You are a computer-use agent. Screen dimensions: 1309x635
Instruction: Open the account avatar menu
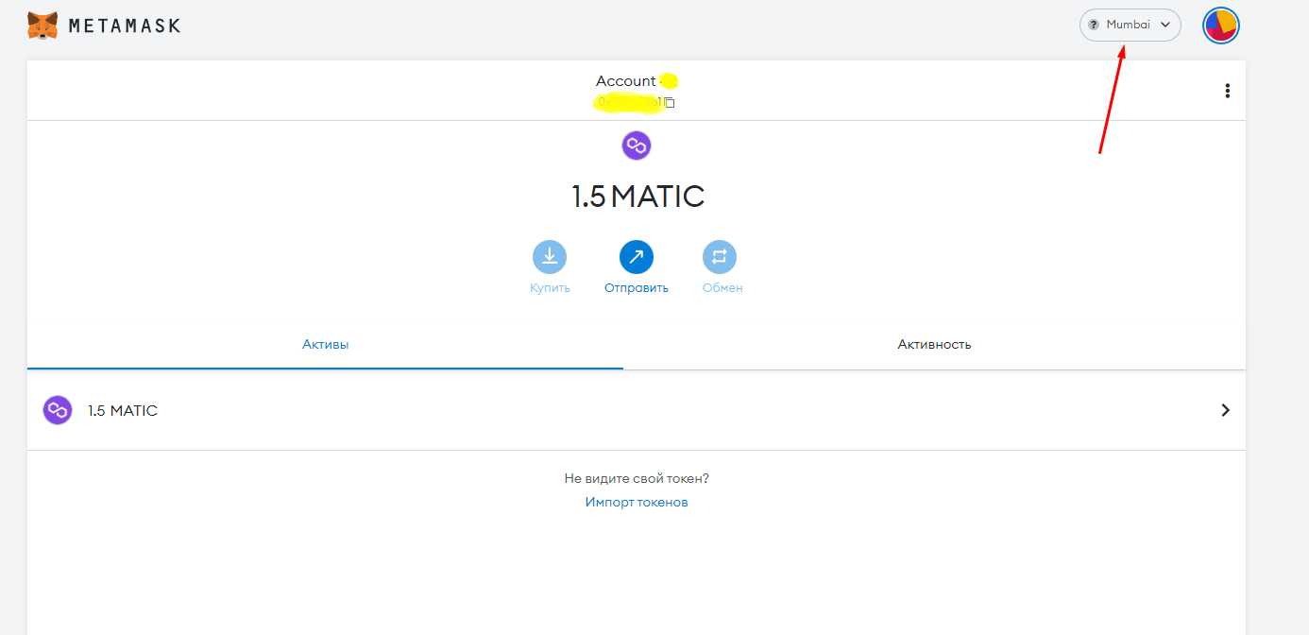click(x=1221, y=26)
